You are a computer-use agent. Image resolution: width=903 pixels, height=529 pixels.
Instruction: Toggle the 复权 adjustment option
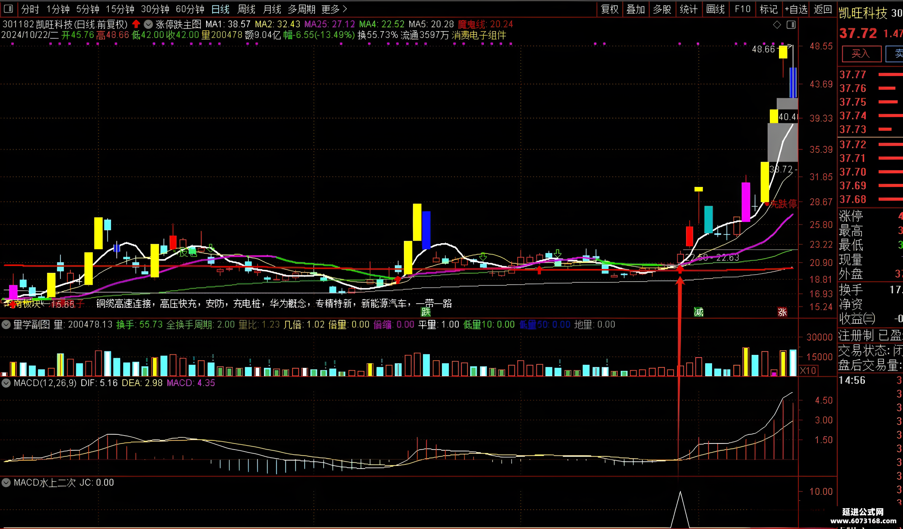point(610,9)
